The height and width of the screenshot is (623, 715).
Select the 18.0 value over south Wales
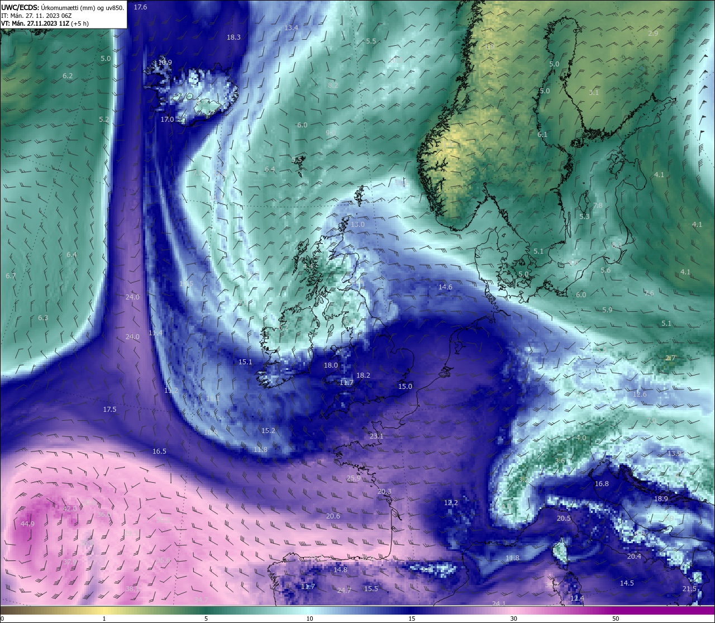click(331, 365)
